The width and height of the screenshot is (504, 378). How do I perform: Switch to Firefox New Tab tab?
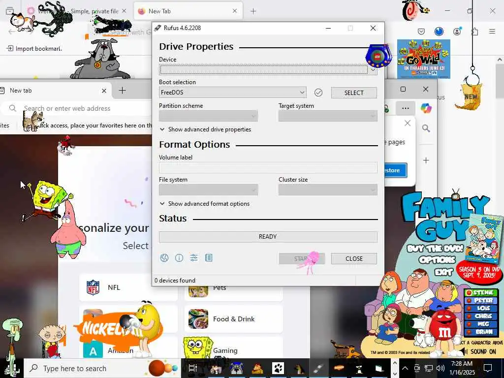tap(188, 11)
